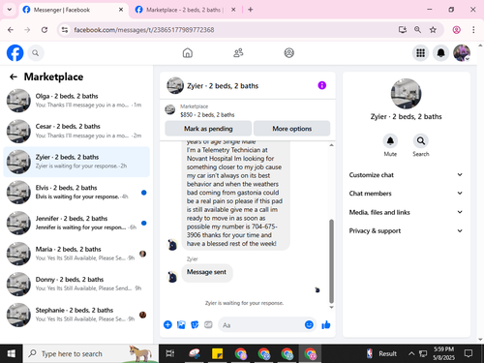Image resolution: width=484 pixels, height=363 pixels.
Task: Open the Facebook menu grid icon
Action: [x=420, y=53]
